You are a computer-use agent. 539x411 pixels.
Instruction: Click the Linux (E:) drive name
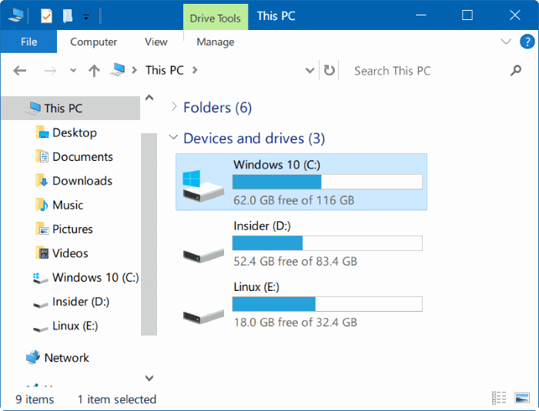(x=256, y=287)
